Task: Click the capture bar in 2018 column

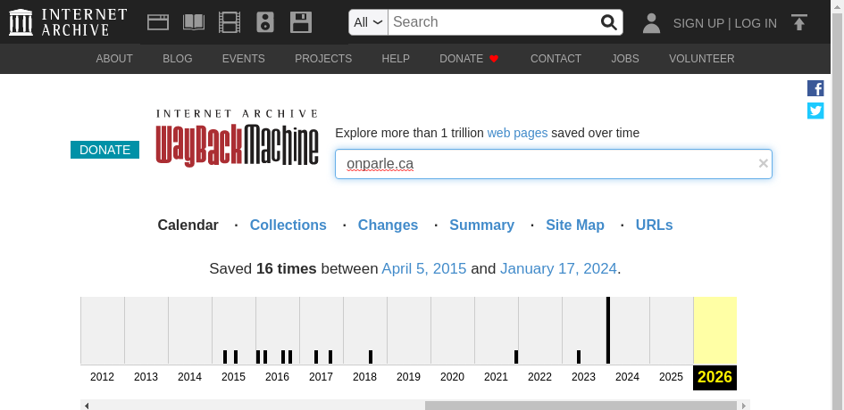Action: (x=371, y=357)
